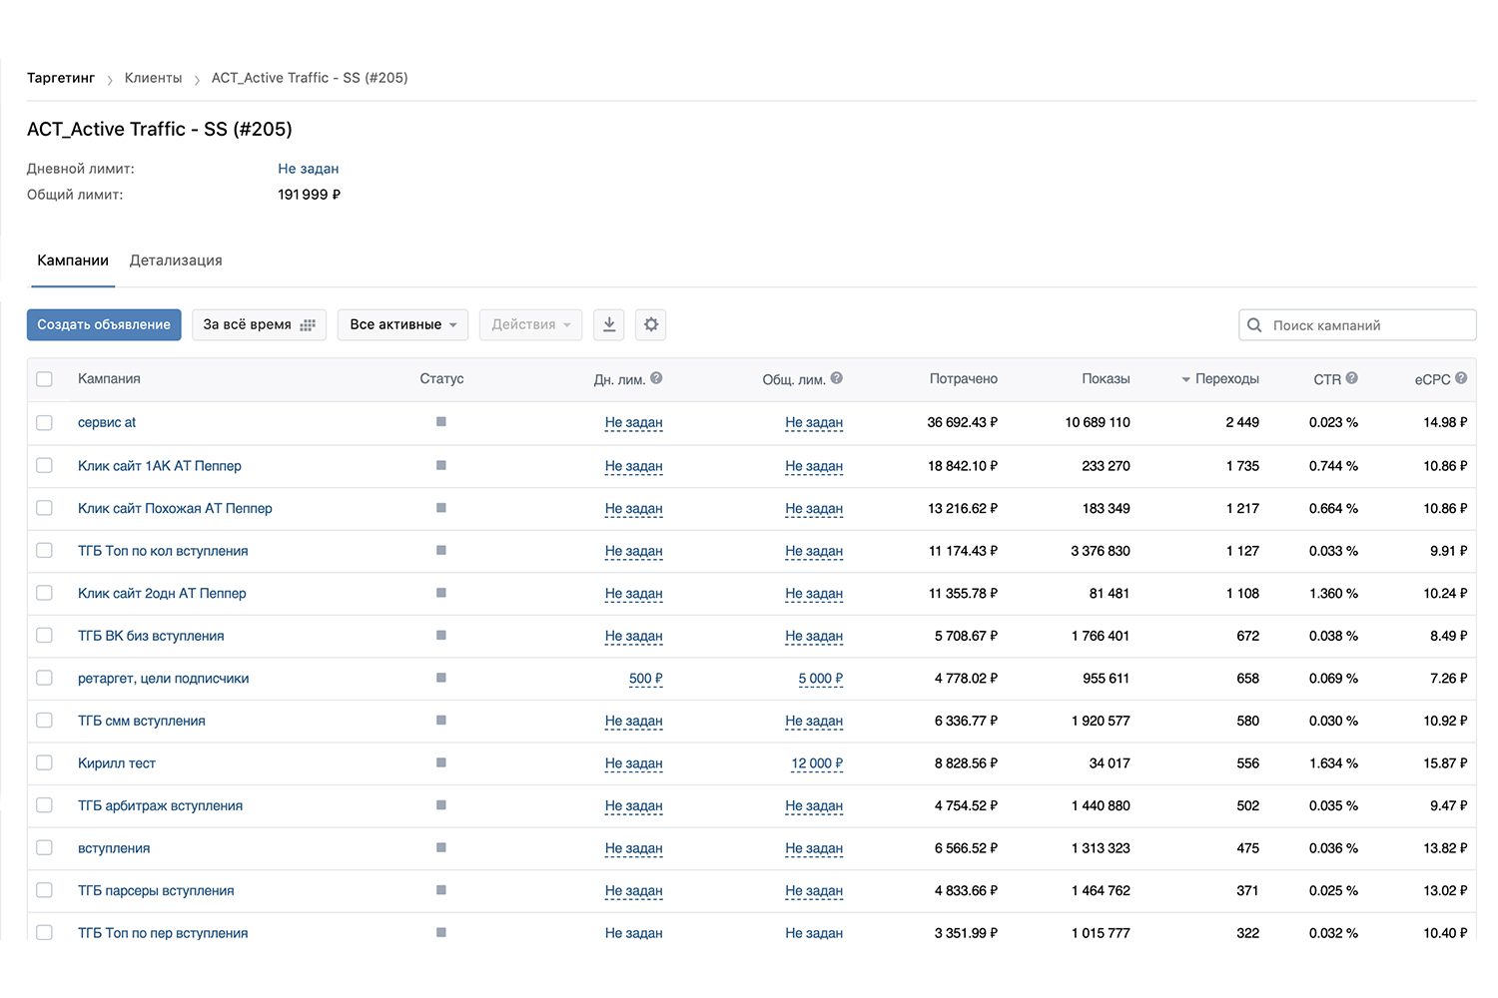Click help icon beside eCPC header
The width and height of the screenshot is (1498, 998).
(x=1461, y=378)
